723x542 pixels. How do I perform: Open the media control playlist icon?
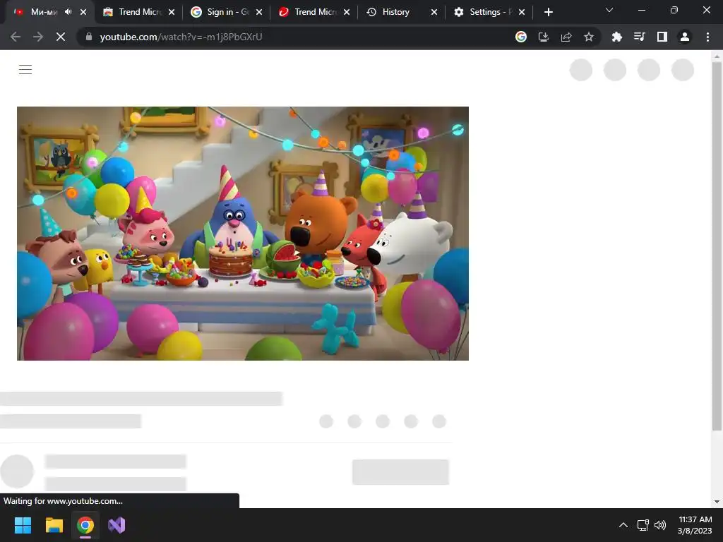coord(639,37)
